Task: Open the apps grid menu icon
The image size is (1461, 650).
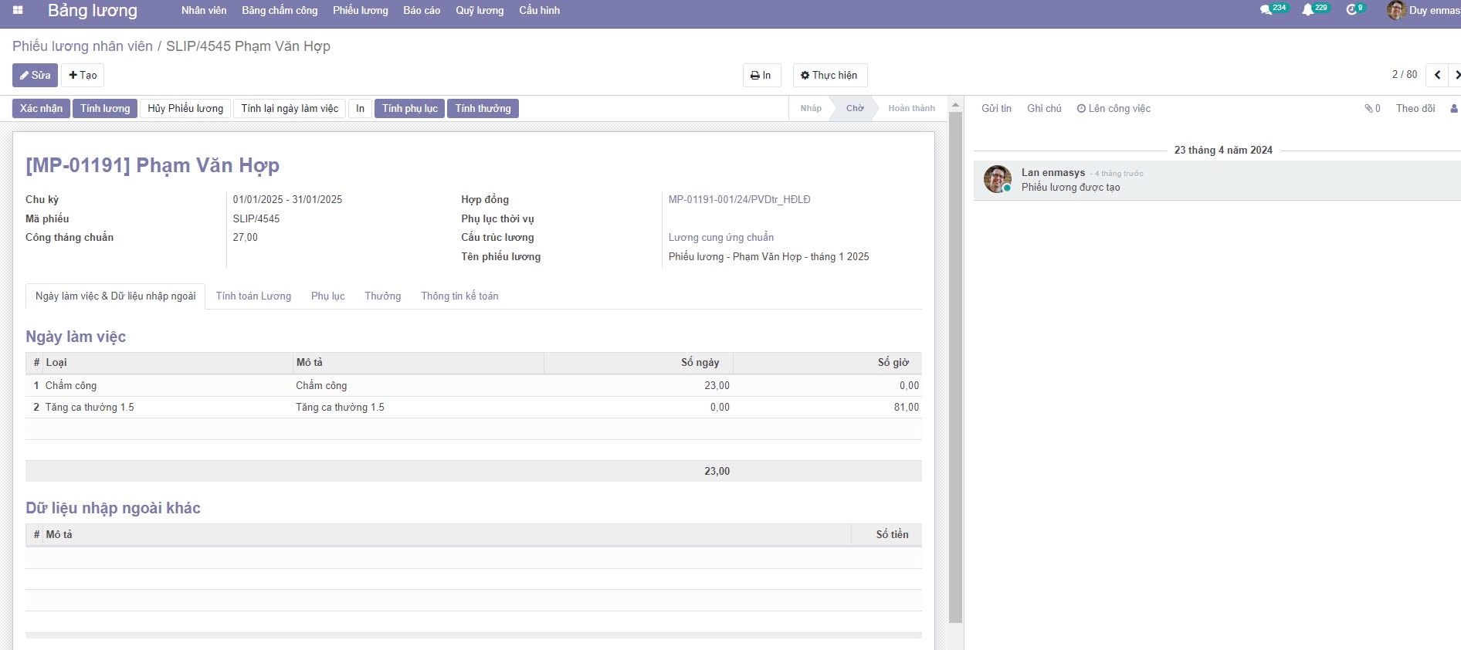Action: click(x=18, y=10)
